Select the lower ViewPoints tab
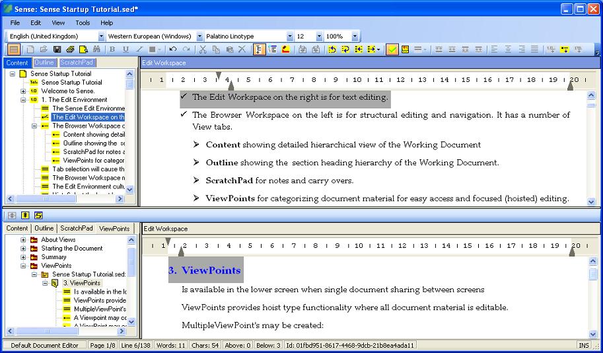603x353 pixels. (x=114, y=228)
